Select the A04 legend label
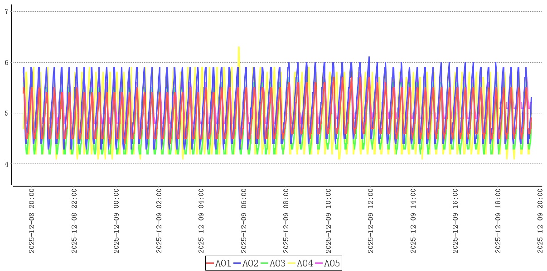The height and width of the screenshot is (271, 547). (x=305, y=263)
